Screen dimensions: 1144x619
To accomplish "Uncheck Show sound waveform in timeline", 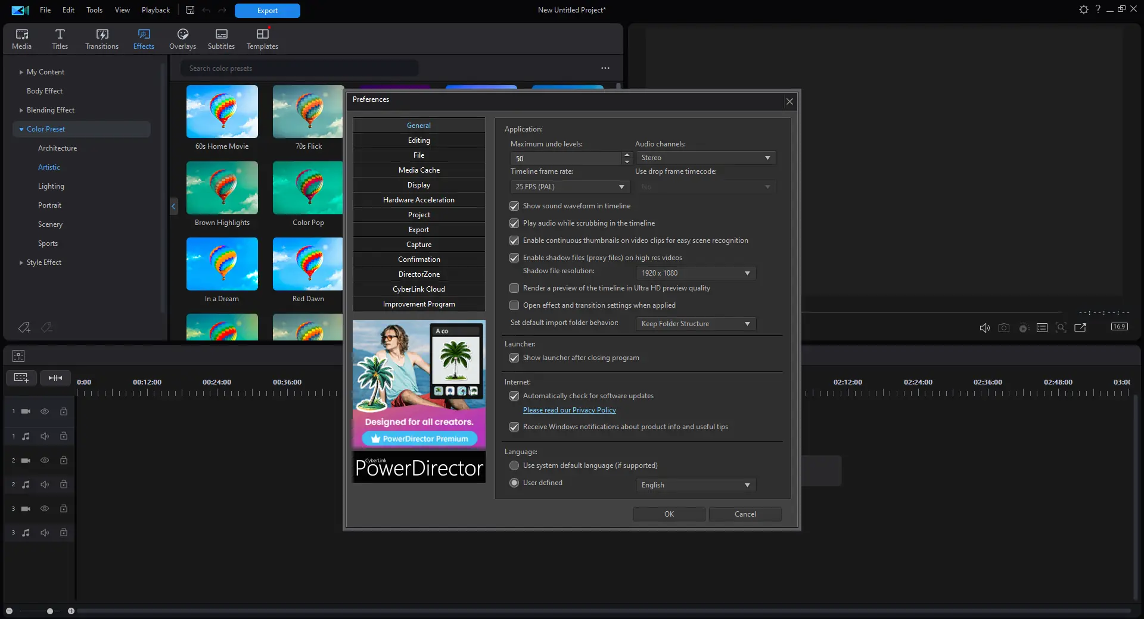I will [514, 206].
